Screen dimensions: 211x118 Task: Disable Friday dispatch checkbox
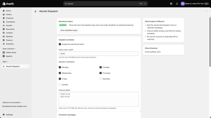point(60,79)
